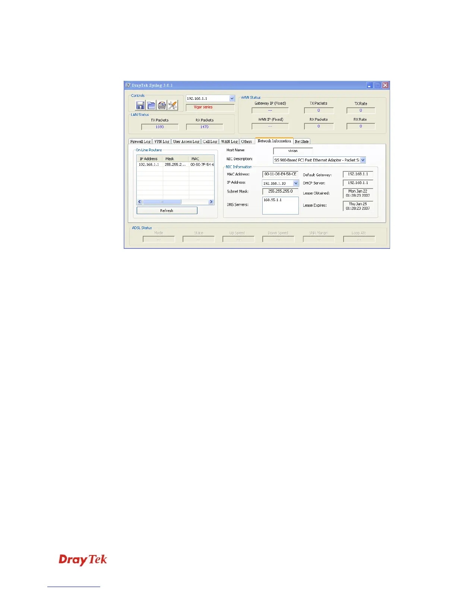The image size is (456, 590).
Task: Select the Network Information tab
Action: [x=274, y=141]
